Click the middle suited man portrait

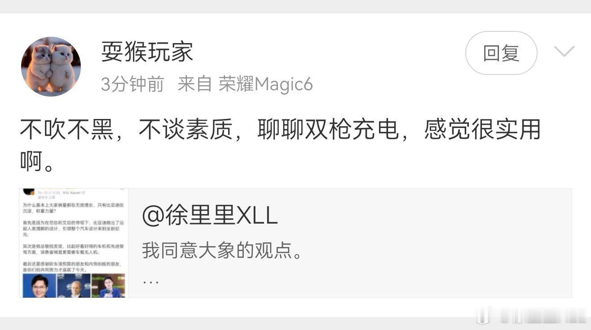click(x=74, y=286)
